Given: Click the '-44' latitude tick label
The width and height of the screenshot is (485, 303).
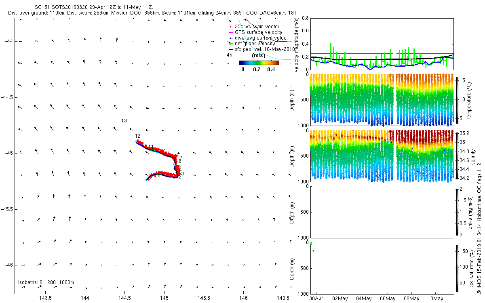Looking at the screenshot, I should point(9,41).
